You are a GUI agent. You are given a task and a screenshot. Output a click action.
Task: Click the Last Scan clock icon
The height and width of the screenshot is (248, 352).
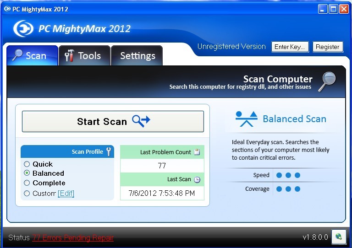pos(197,179)
